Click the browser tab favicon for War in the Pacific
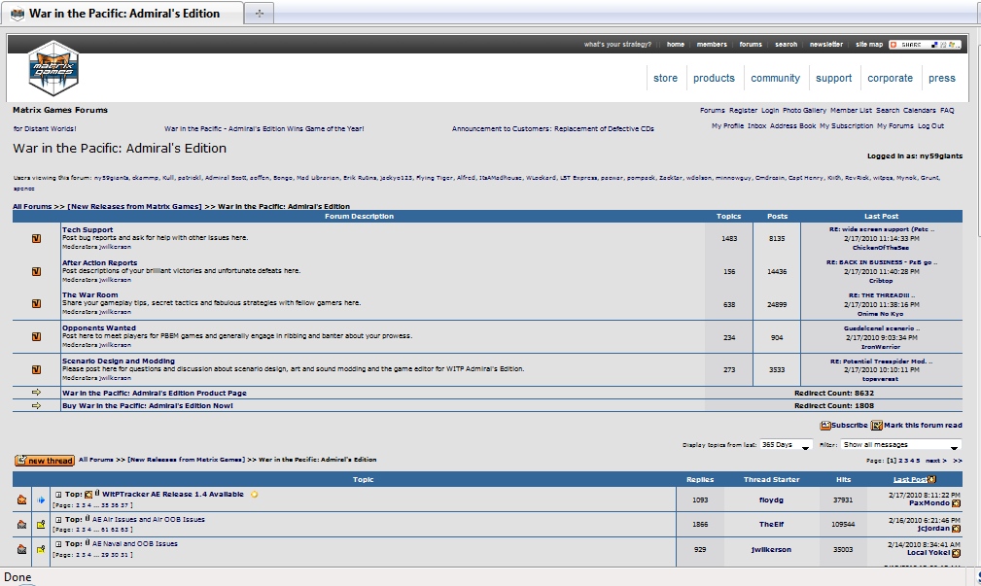 coord(18,14)
